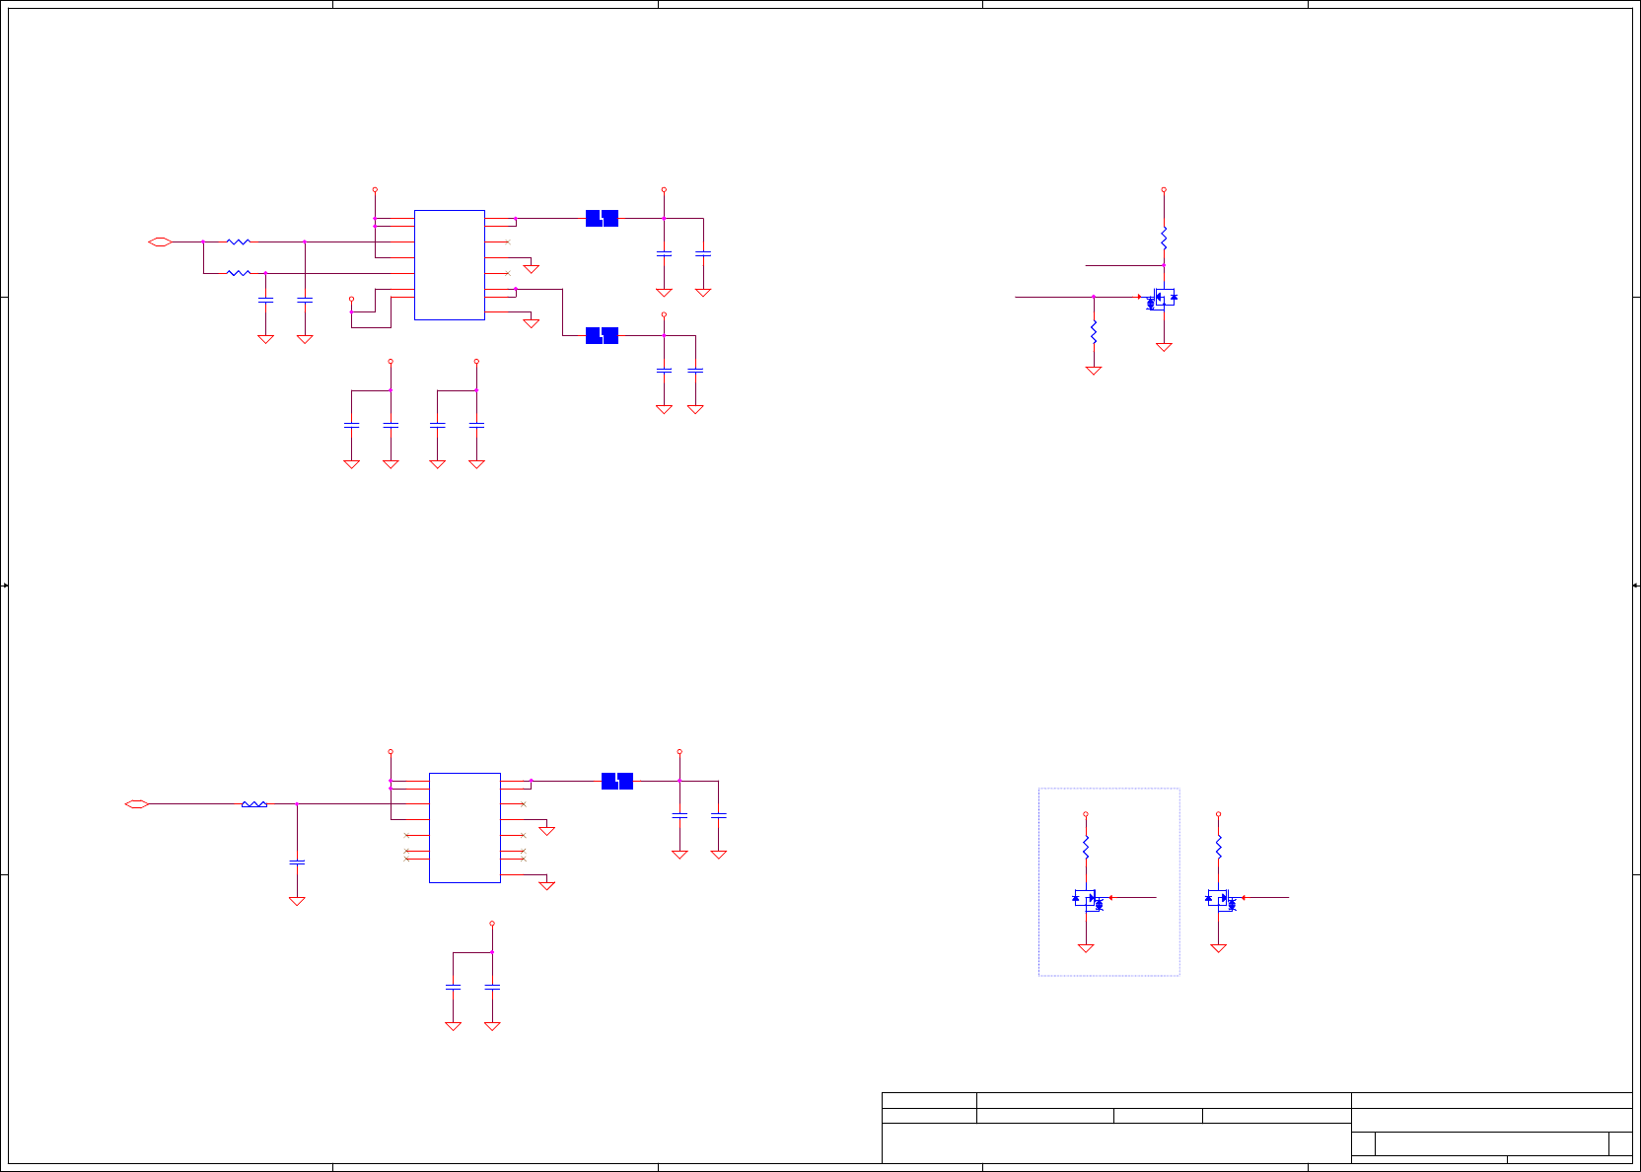Select the gate pull-down resistor of the upper-right MOSFET
Viewport: 1641px width, 1172px height.
tap(1094, 331)
